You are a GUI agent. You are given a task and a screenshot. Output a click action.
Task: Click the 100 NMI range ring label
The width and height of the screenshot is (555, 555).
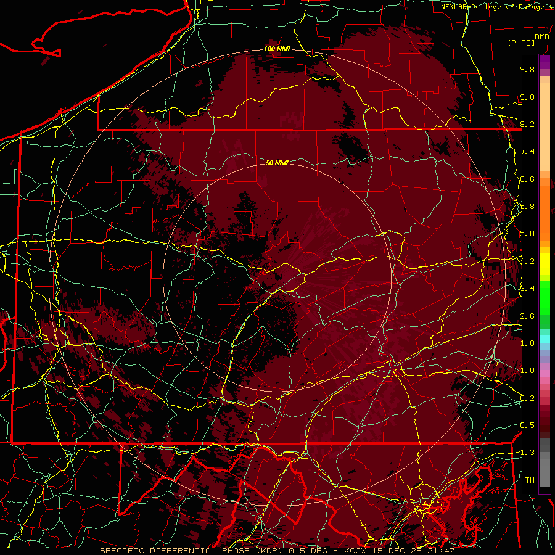[x=277, y=49]
